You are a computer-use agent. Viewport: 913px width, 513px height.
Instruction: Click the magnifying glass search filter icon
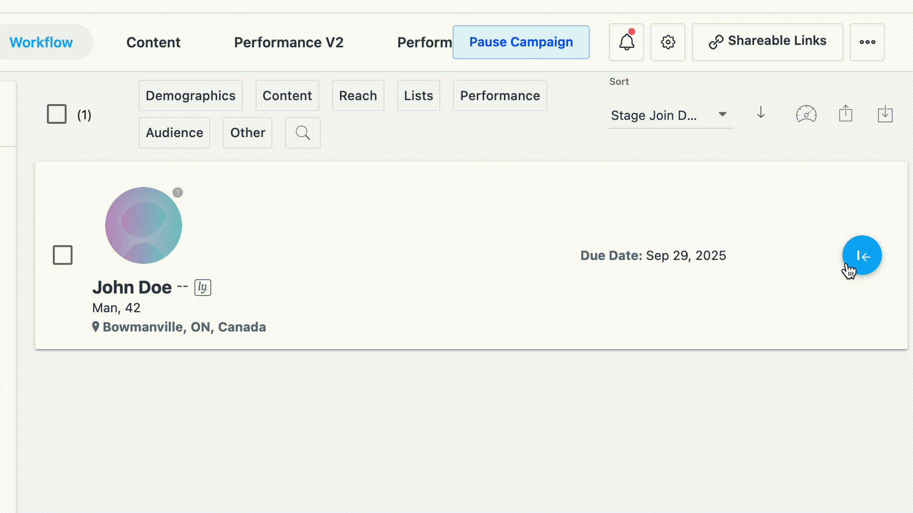click(x=303, y=133)
